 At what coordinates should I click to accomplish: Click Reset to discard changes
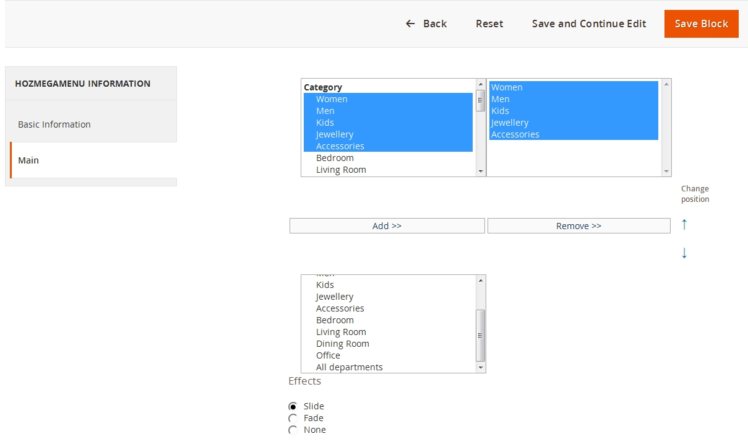(x=489, y=24)
